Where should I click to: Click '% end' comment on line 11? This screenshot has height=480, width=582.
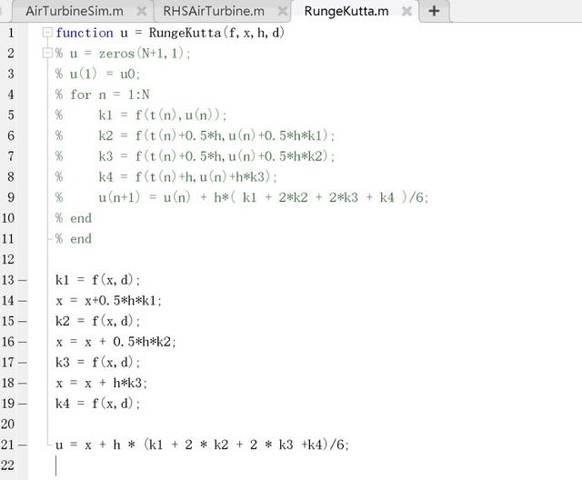click(74, 238)
